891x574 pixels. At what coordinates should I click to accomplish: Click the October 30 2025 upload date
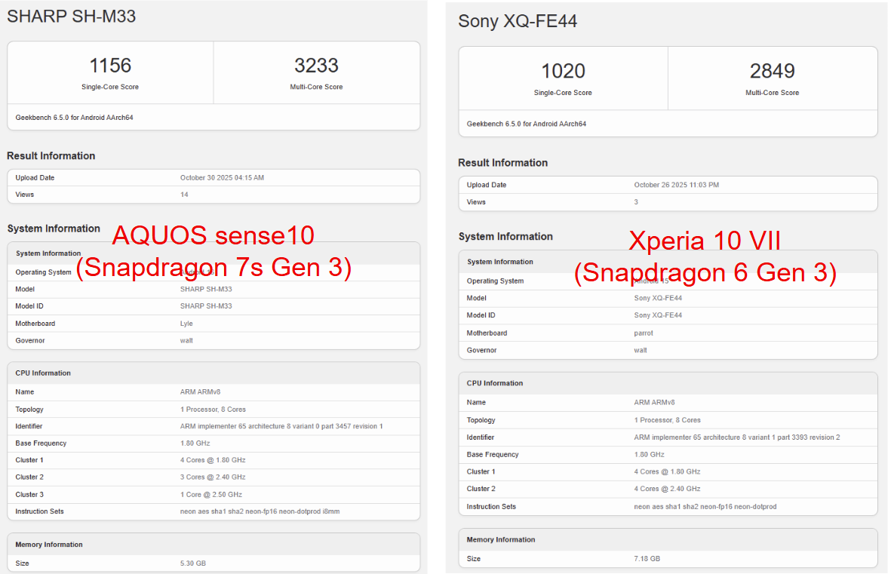222,178
